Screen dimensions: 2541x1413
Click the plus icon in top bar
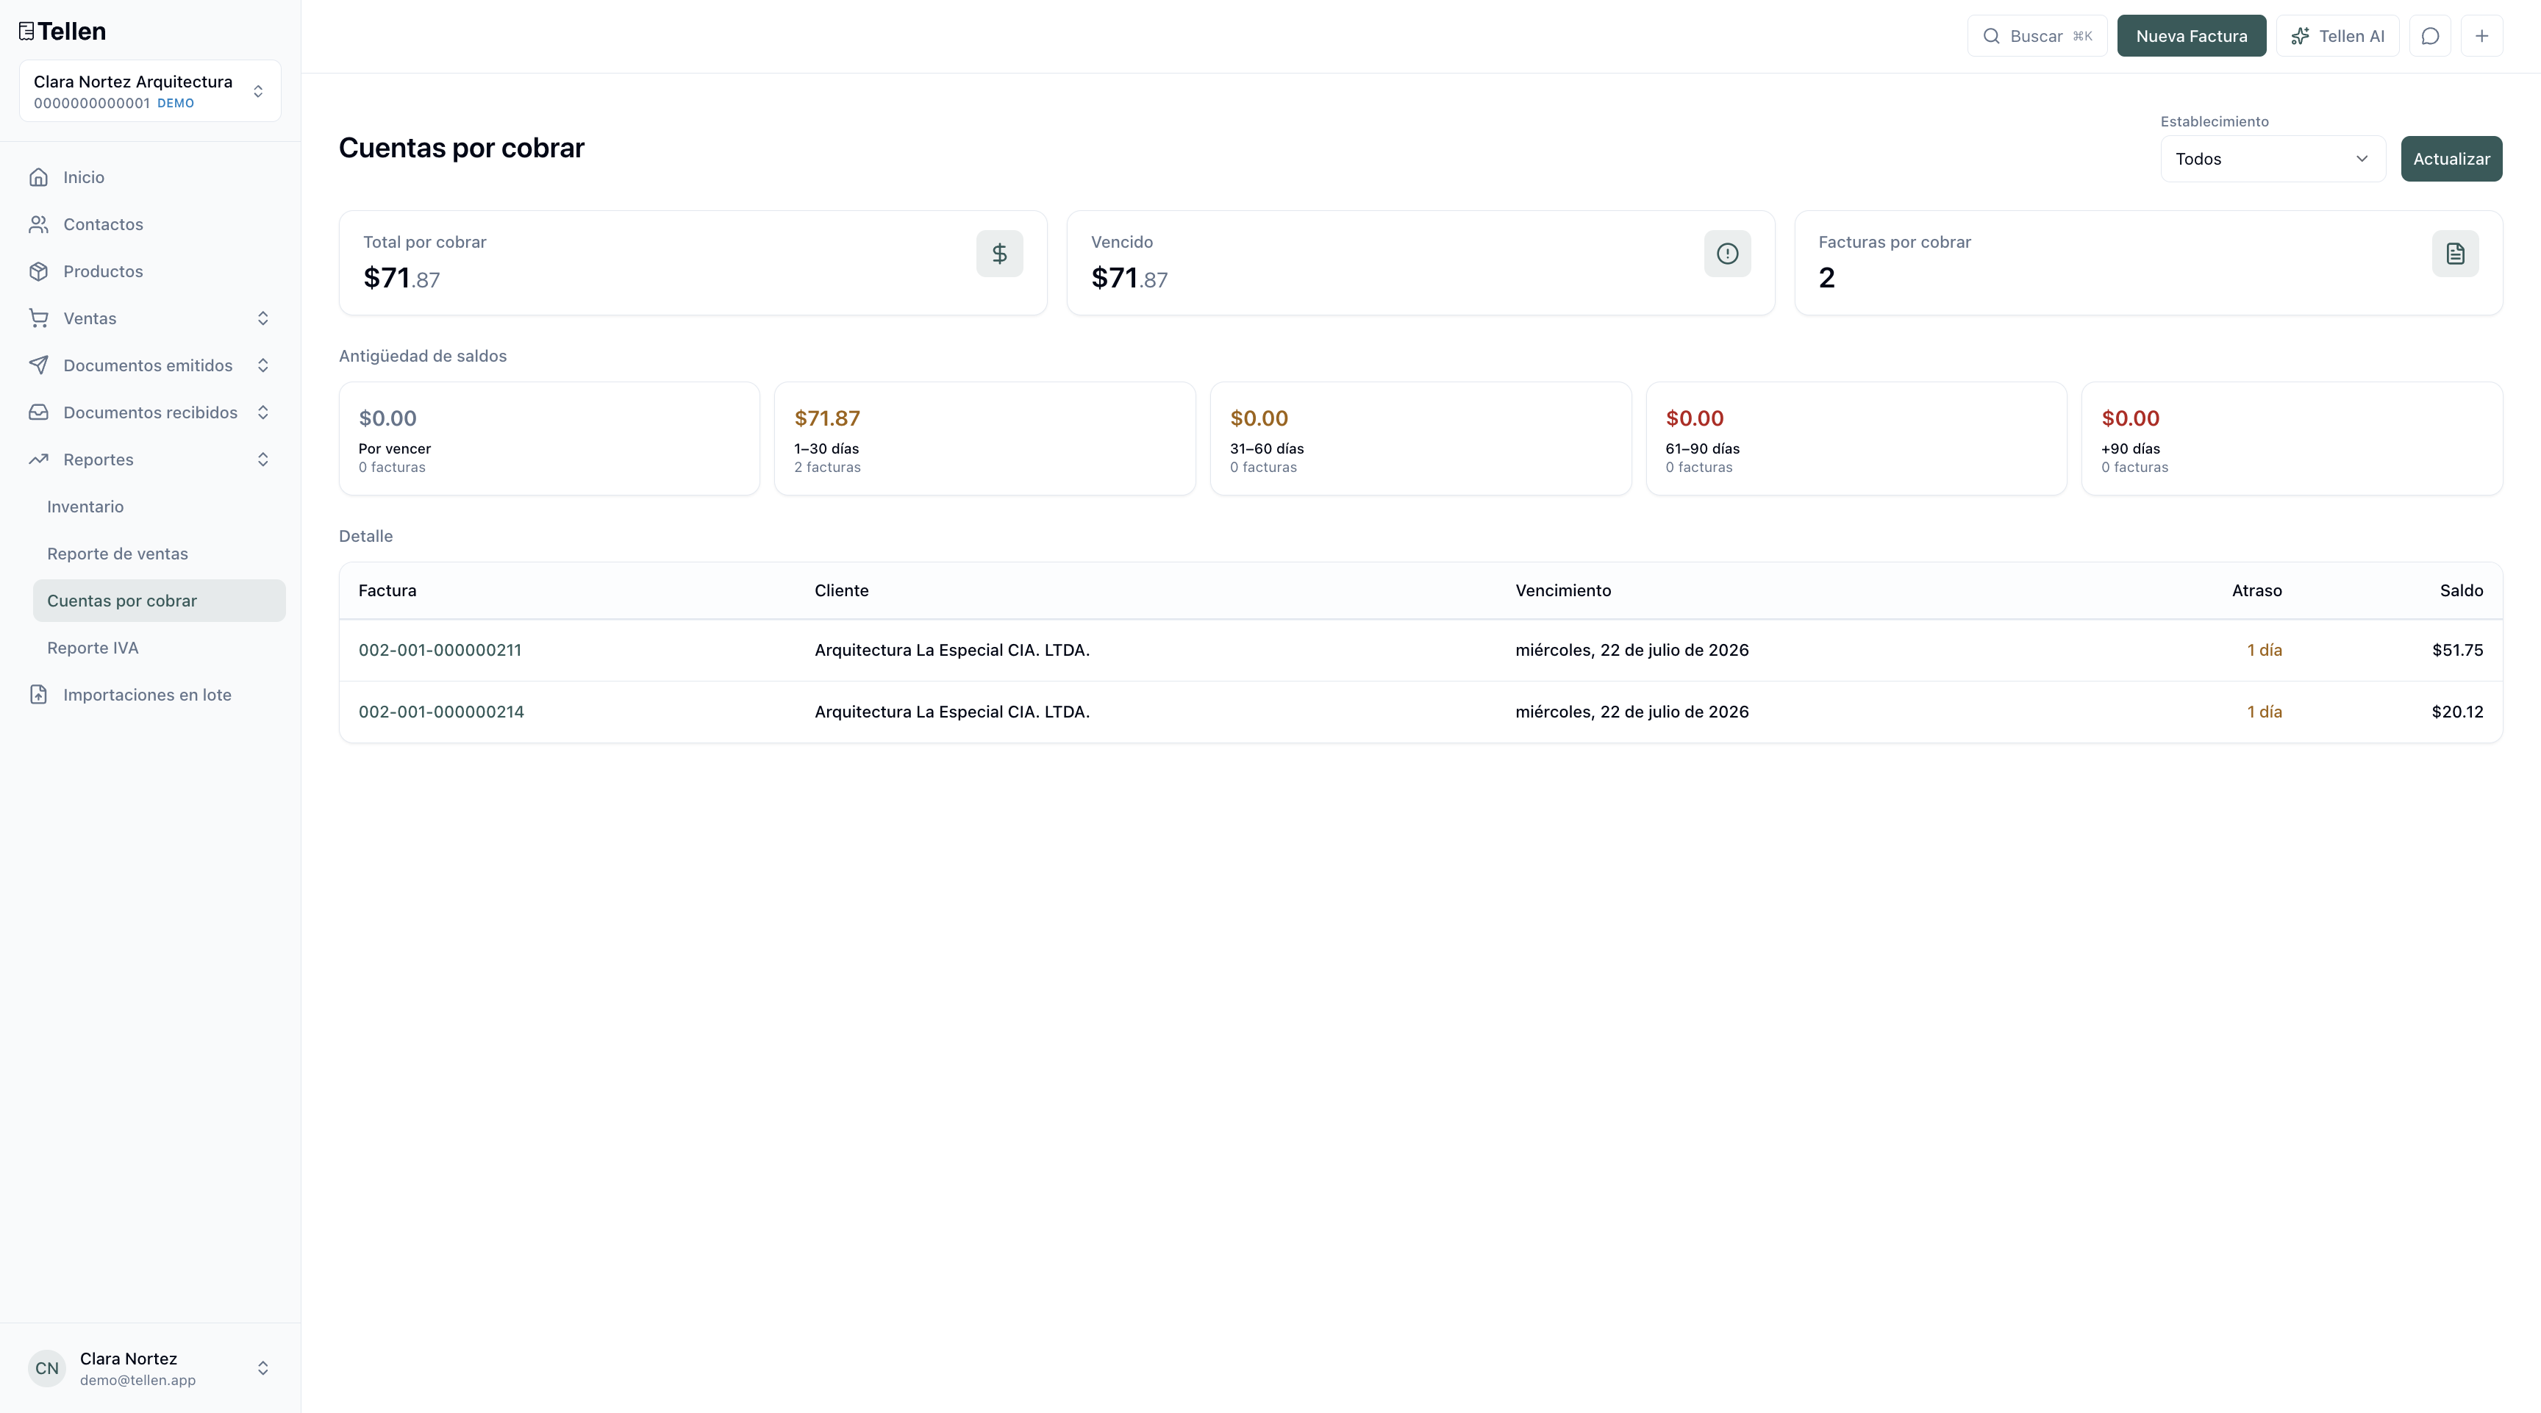click(2482, 37)
